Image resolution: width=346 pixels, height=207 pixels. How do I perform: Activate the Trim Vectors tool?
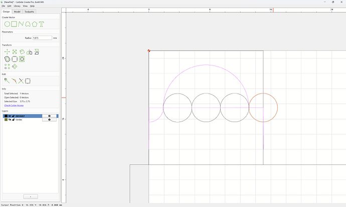(21, 81)
